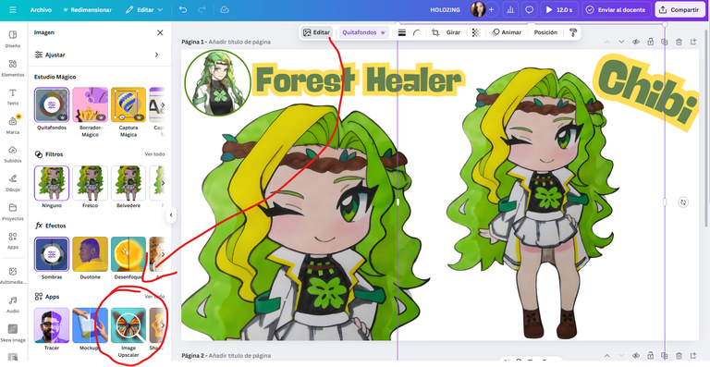
Task: Duplicate page 1 icon
Action: pos(665,42)
